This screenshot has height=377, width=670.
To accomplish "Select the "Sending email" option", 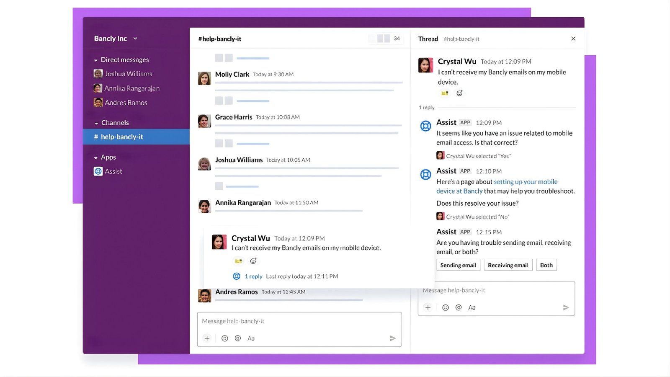I will 458,265.
